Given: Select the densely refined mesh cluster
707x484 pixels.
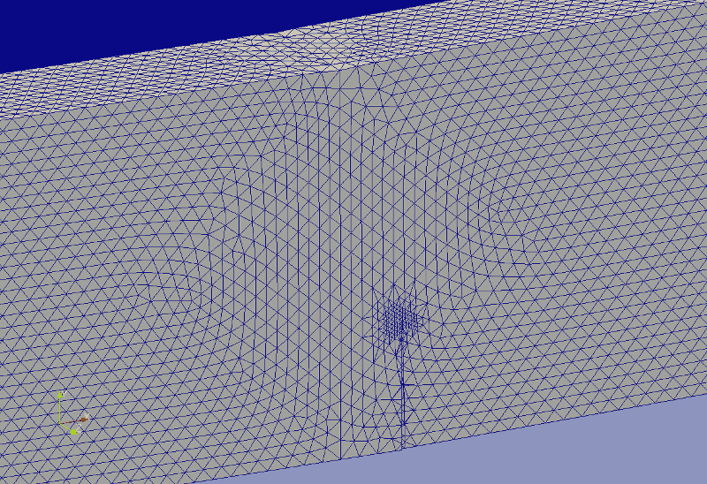Looking at the screenshot, I should pos(400,319).
